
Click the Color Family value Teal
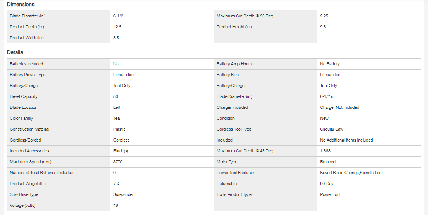[x=117, y=119]
